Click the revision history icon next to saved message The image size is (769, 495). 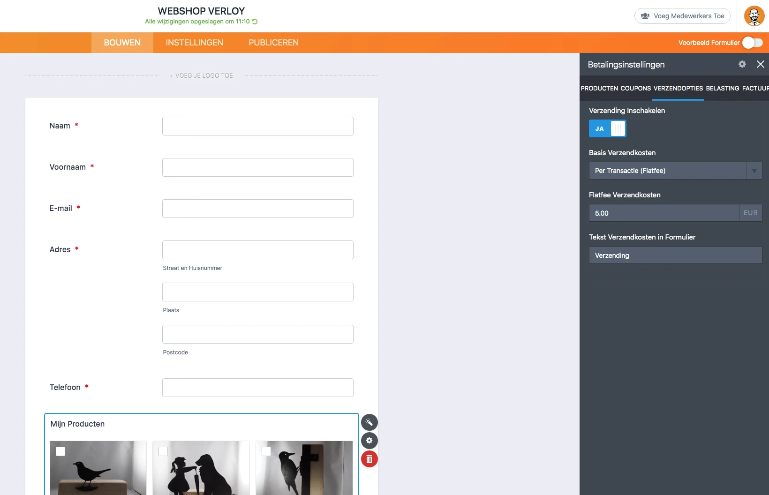(254, 22)
